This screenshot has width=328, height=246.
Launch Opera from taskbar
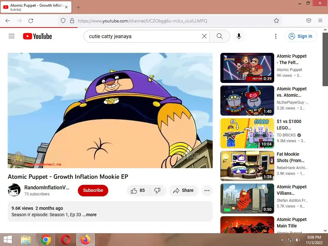[66, 240]
